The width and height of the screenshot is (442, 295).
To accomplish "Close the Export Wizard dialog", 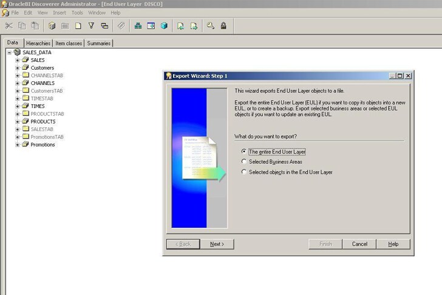I will pyautogui.click(x=408, y=76).
